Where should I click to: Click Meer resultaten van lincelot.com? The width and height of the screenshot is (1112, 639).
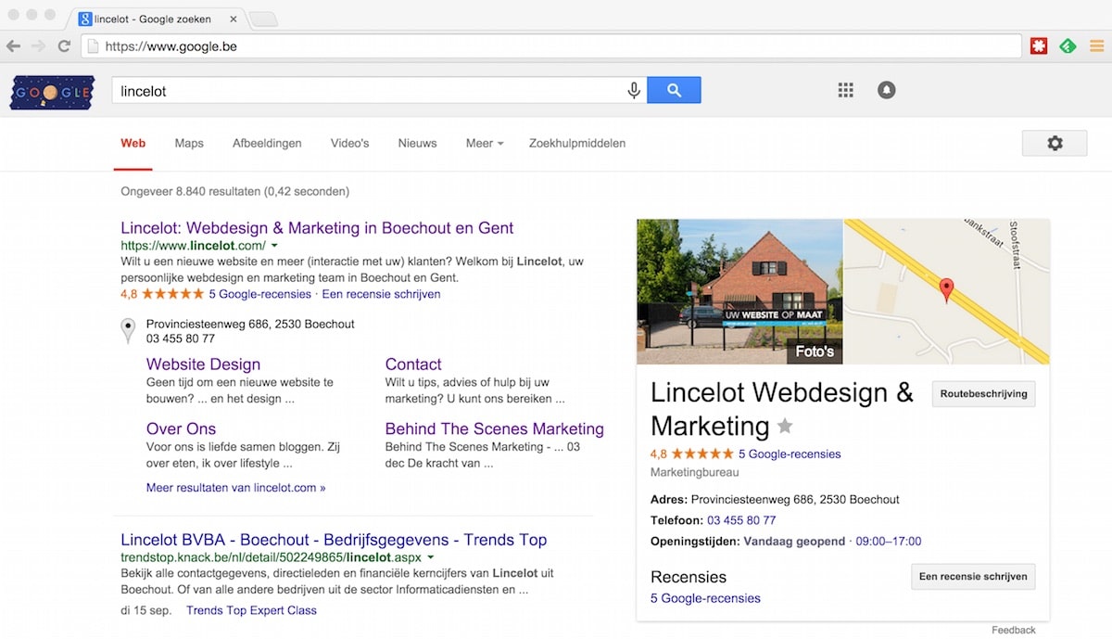click(x=235, y=487)
